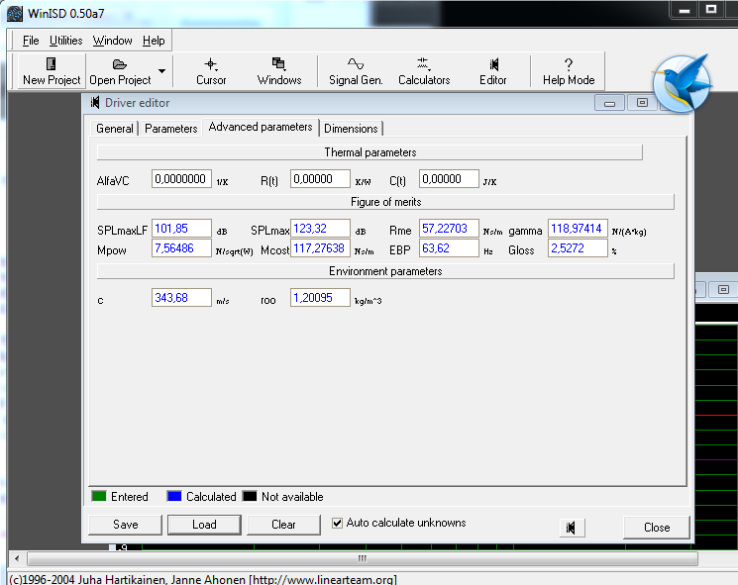Viewport: 738px width, 585px height.
Task: Switch to the Parameters tab
Action: tap(170, 129)
